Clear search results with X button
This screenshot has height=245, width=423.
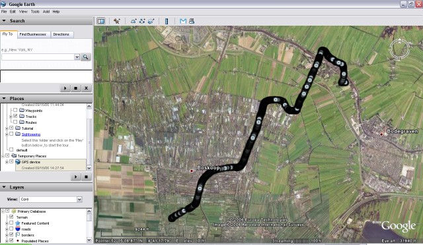coord(86,88)
